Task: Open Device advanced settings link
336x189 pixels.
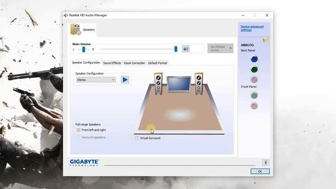Action: pyautogui.click(x=252, y=28)
